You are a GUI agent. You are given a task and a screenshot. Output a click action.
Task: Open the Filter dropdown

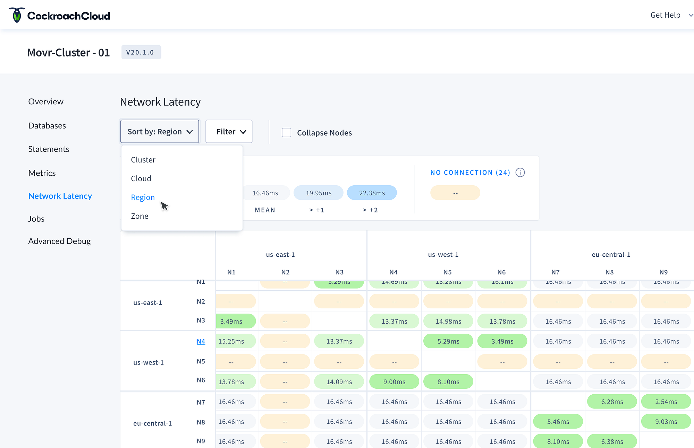click(x=229, y=131)
